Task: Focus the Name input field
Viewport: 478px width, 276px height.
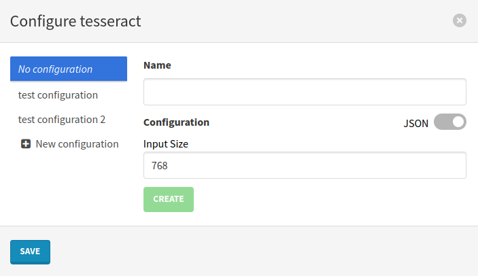Action: [305, 92]
